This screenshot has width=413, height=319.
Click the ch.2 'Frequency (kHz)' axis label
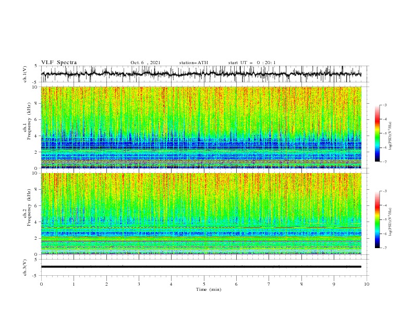[29, 208]
